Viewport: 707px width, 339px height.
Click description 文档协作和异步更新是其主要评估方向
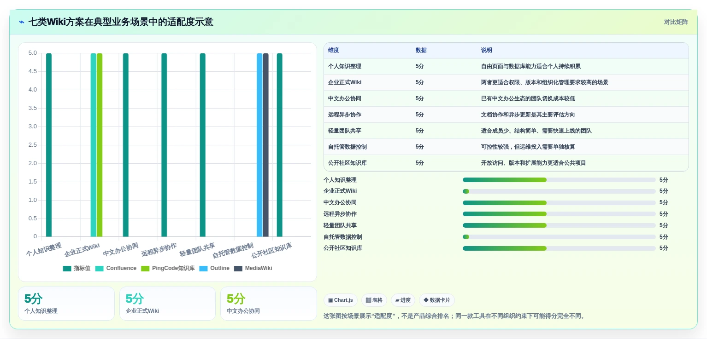(x=528, y=115)
